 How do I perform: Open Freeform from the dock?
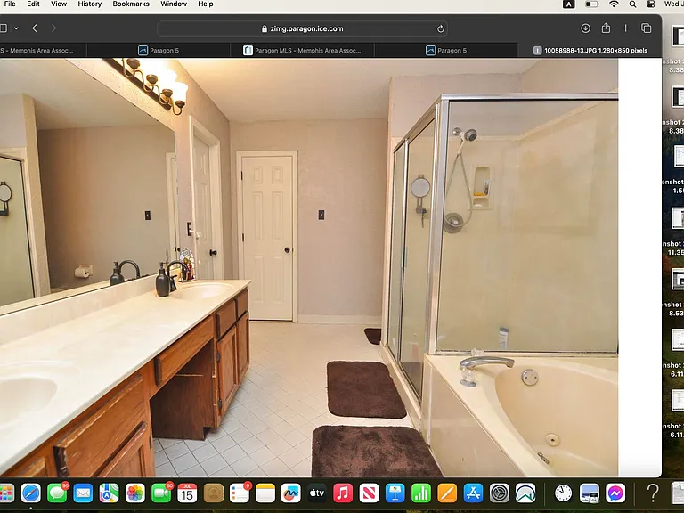(291, 493)
